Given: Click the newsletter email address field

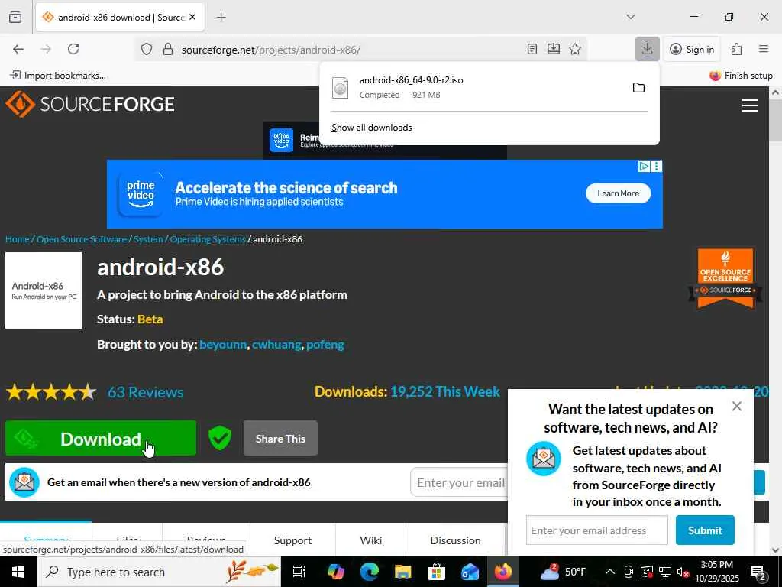Looking at the screenshot, I should [x=596, y=530].
